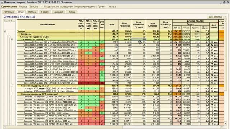230x129 pixels.
Task: Select the row Саморез ГКЛ-дерево СГД 4,2*95 (8,58 кг
Action: tap(121, 83)
